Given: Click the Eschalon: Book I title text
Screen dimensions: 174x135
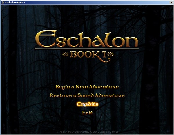Looking at the screenshot, I should point(15,3).
